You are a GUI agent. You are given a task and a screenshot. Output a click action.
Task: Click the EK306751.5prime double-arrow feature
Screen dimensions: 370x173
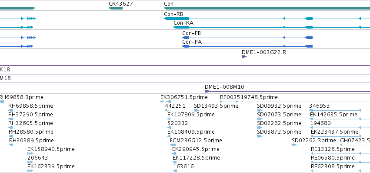click(x=166, y=102)
